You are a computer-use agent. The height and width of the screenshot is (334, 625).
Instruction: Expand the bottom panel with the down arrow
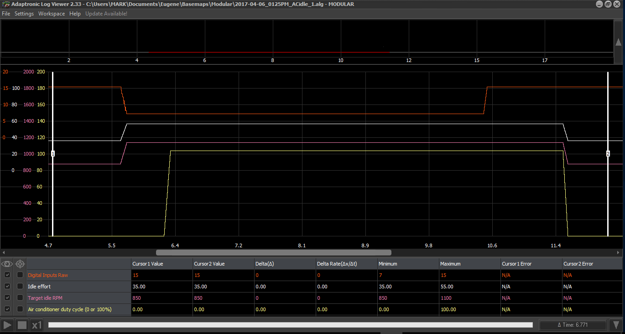[x=616, y=325]
